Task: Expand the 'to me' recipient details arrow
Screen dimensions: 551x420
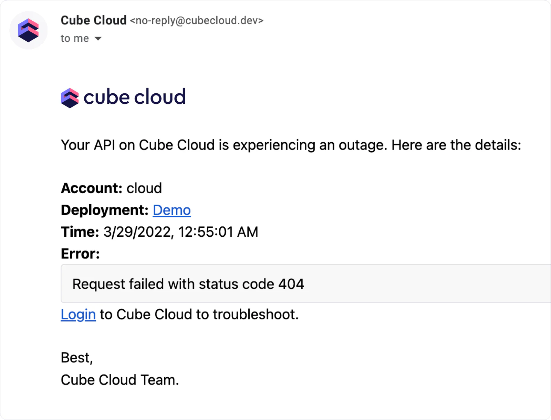Action: pos(98,39)
